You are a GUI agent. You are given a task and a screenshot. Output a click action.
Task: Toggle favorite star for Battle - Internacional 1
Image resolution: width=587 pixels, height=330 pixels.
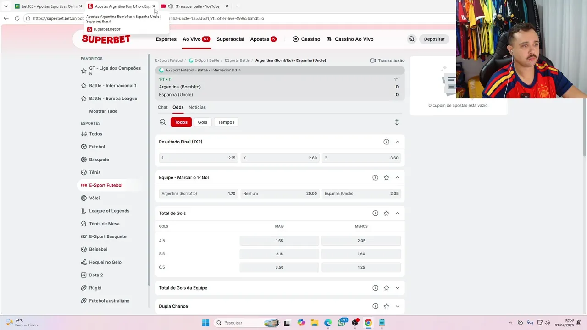point(83,86)
